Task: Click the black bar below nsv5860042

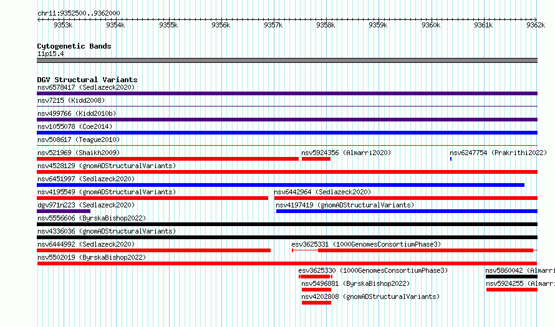Action: pos(511,277)
